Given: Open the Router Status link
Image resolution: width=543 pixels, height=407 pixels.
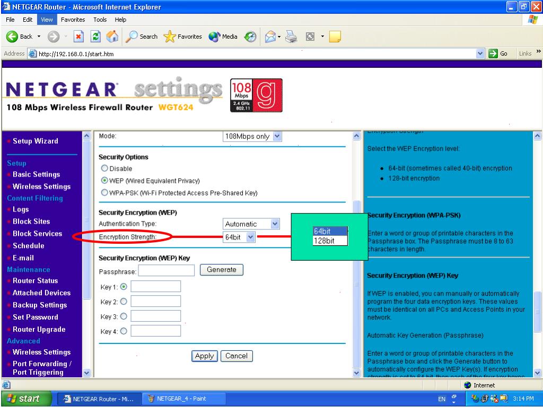Looking at the screenshot, I should [36, 281].
